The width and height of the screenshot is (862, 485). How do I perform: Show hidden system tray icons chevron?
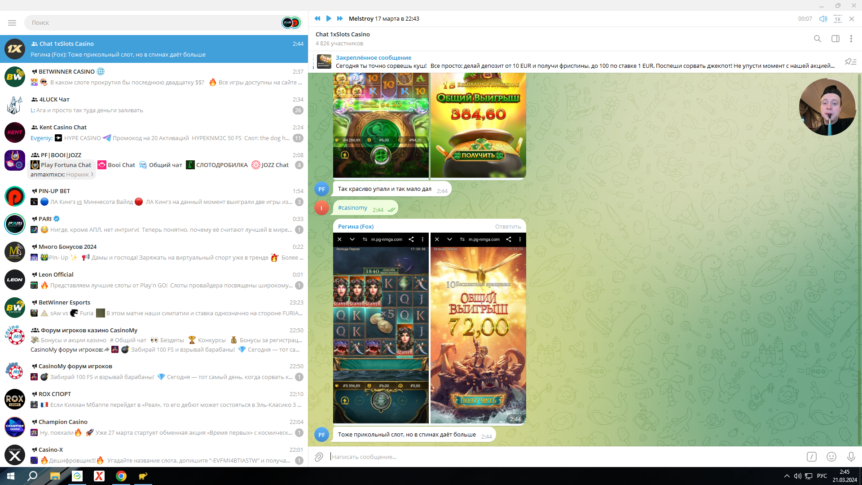tap(787, 476)
